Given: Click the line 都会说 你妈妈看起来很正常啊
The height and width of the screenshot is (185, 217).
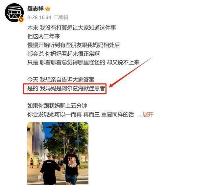Looking at the screenshot, I should click(x=63, y=54).
